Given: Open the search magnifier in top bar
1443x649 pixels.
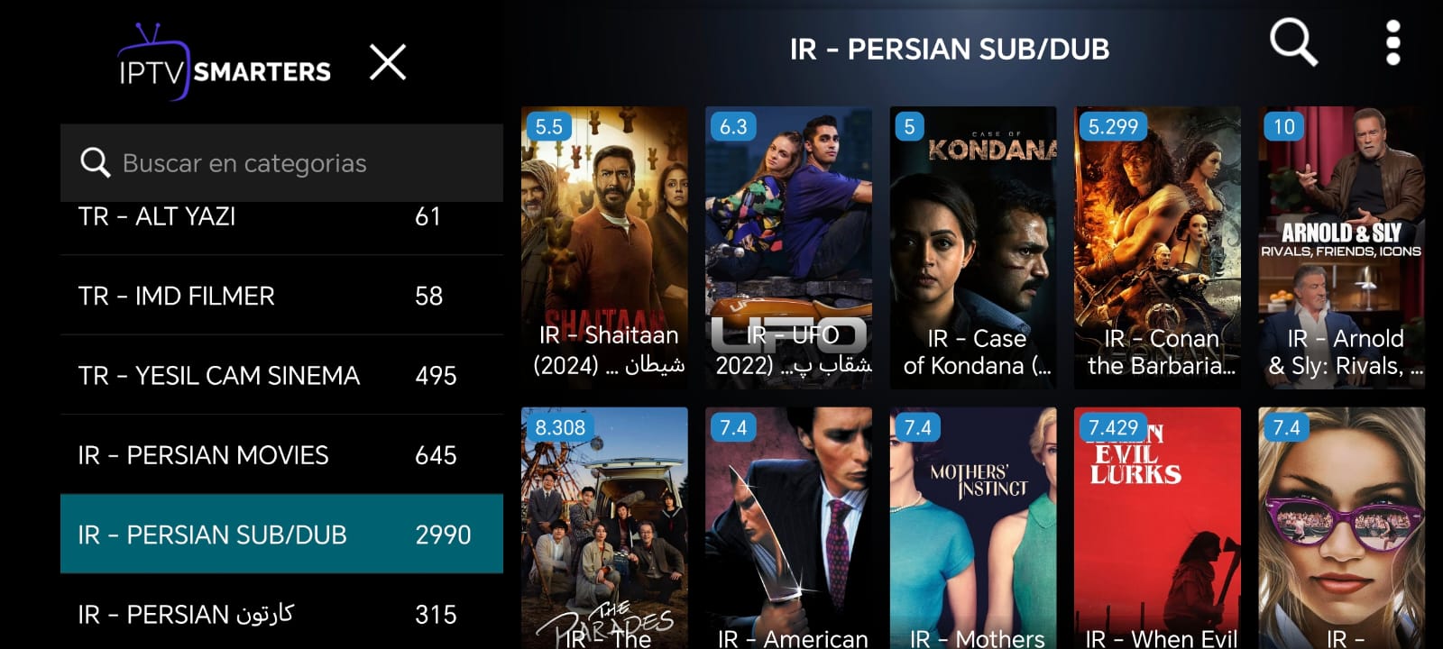Looking at the screenshot, I should [1293, 42].
